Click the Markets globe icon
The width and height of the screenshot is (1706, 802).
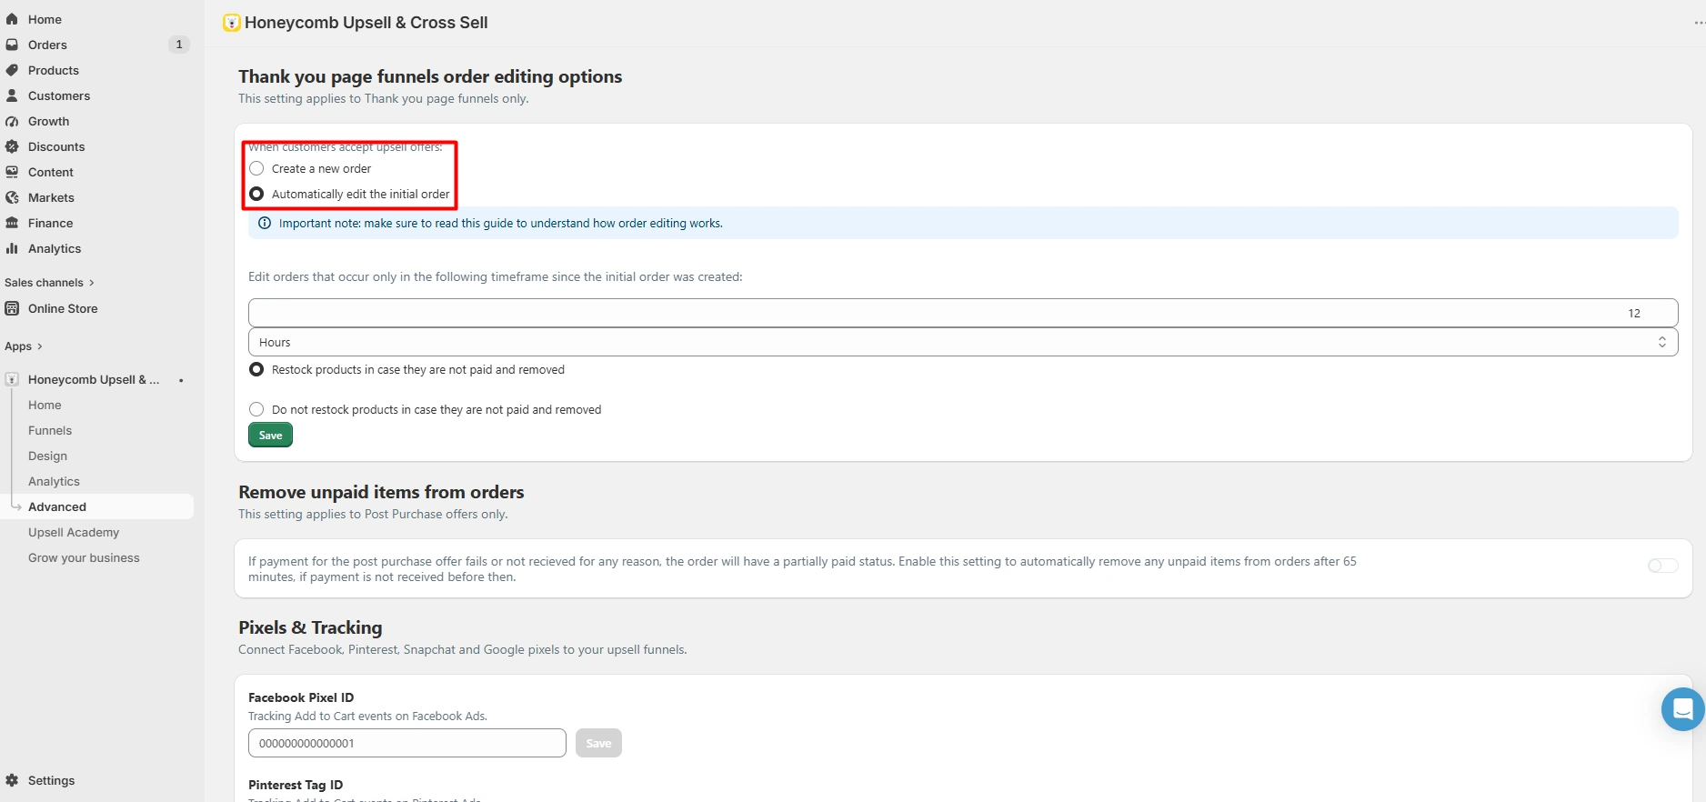[12, 197]
